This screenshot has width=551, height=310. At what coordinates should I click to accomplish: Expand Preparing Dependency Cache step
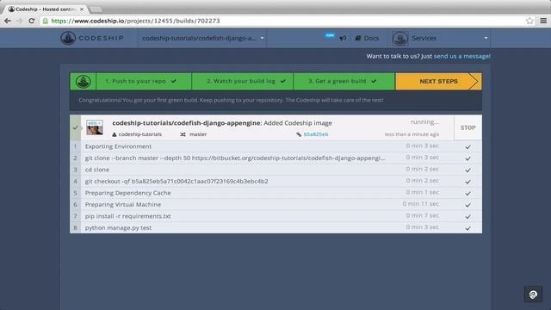tap(275, 193)
